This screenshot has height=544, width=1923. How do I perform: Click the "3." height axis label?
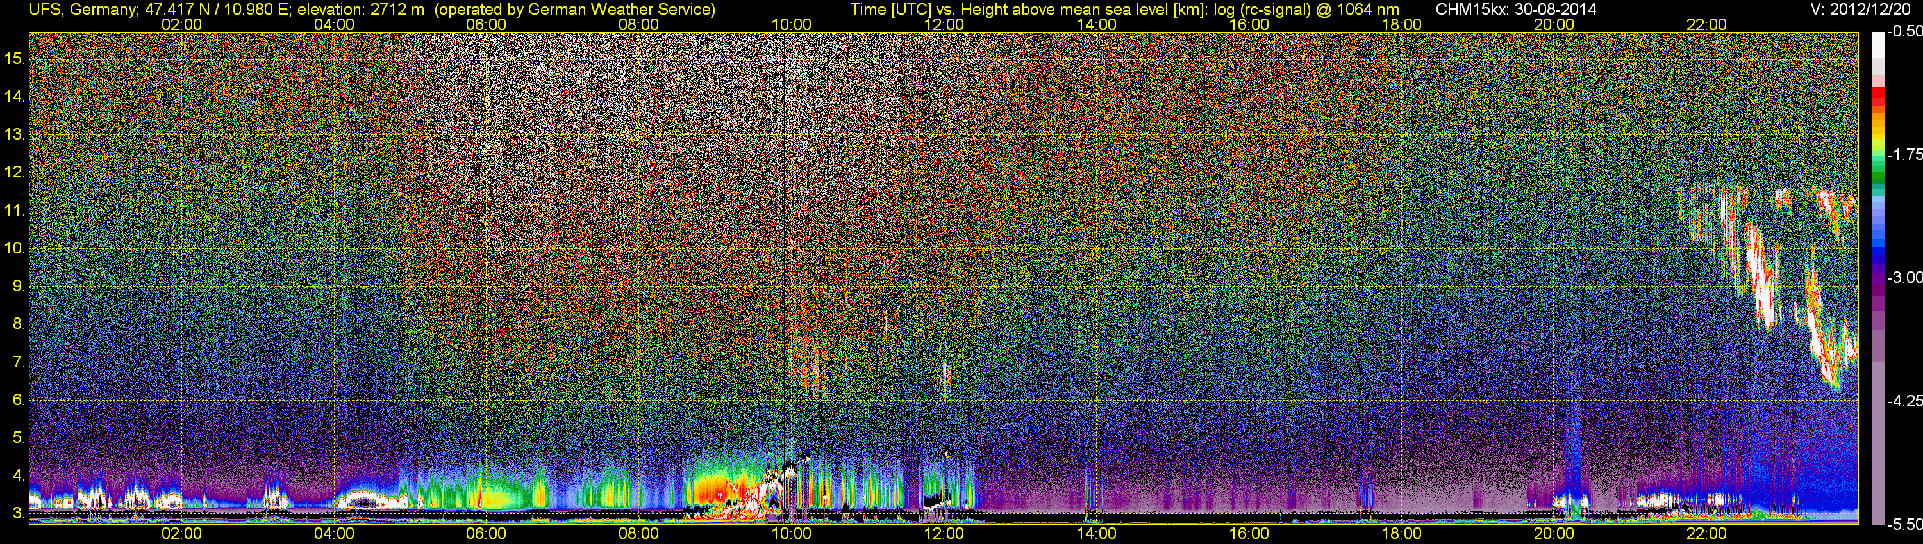click(19, 513)
